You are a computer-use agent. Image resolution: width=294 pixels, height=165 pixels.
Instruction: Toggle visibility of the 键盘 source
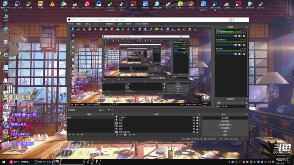(194, 126)
